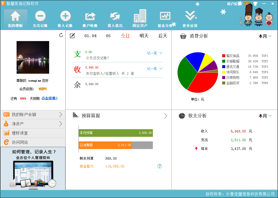The width and height of the screenshot is (278, 198).
Task: Switch to the 明天 date tab
Action: (144, 36)
